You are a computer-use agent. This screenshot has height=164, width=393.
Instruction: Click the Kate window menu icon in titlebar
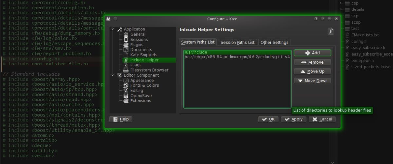pyautogui.click(x=109, y=19)
